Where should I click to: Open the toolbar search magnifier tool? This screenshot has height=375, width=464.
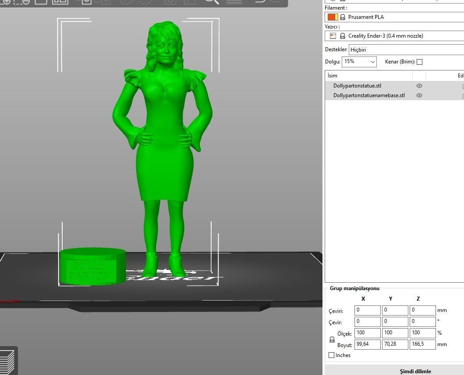[x=212, y=1]
